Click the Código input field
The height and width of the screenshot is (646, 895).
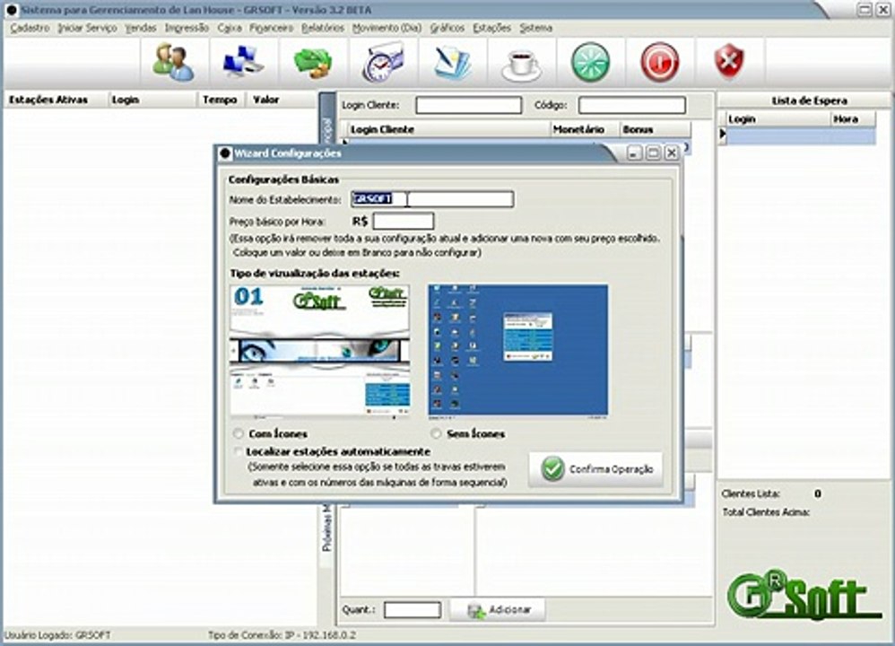pyautogui.click(x=632, y=105)
